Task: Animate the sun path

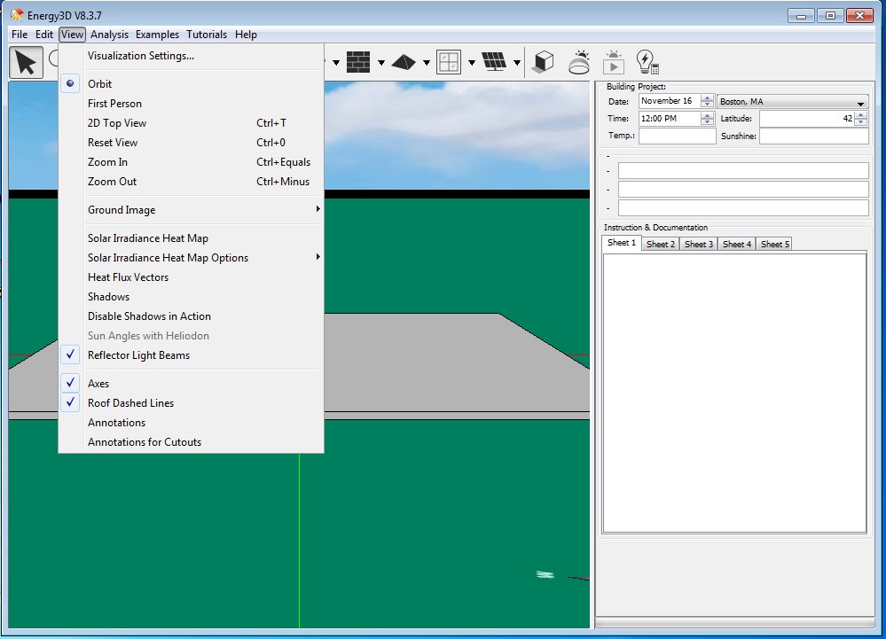Action: 613,61
